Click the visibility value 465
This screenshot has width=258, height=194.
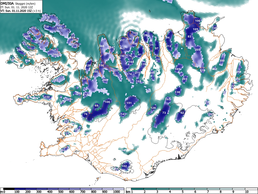[x=148, y=91]
